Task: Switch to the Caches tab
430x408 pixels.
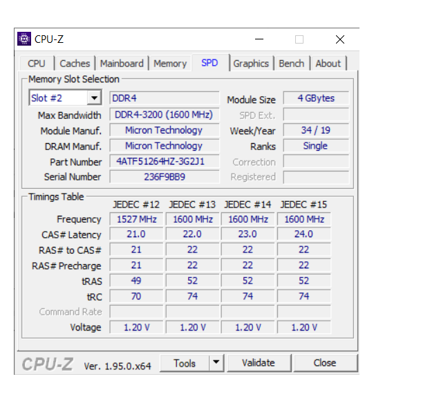Action: click(75, 64)
